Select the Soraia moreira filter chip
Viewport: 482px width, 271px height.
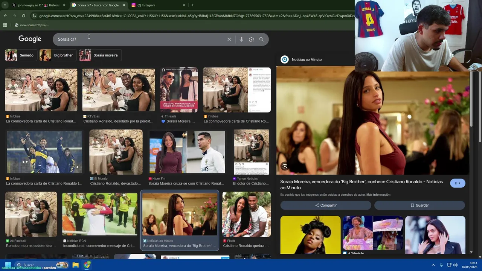coord(100,55)
